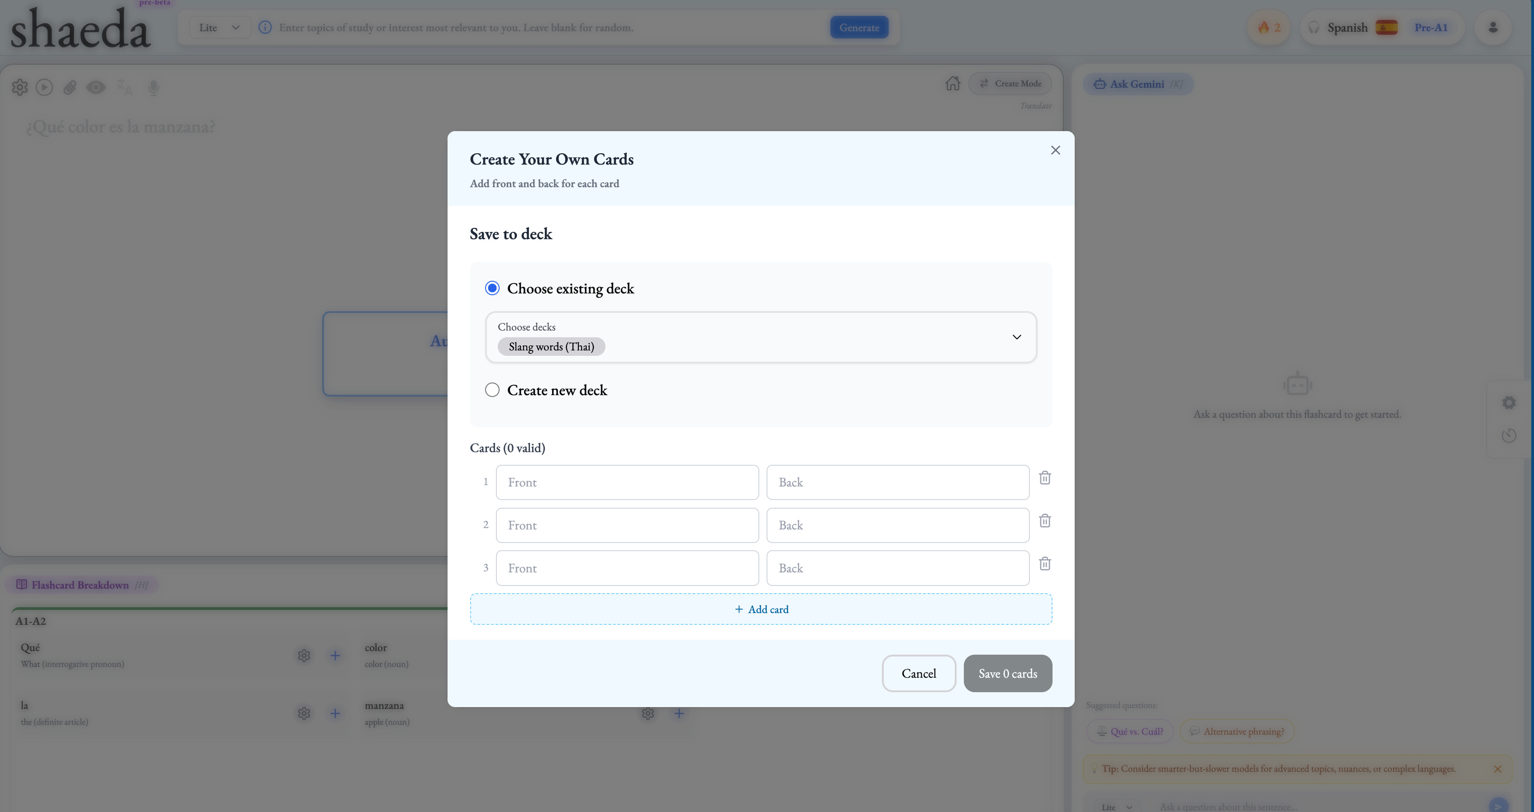Image resolution: width=1534 pixels, height=812 pixels.
Task: Select Create new deck radio button
Action: (x=492, y=390)
